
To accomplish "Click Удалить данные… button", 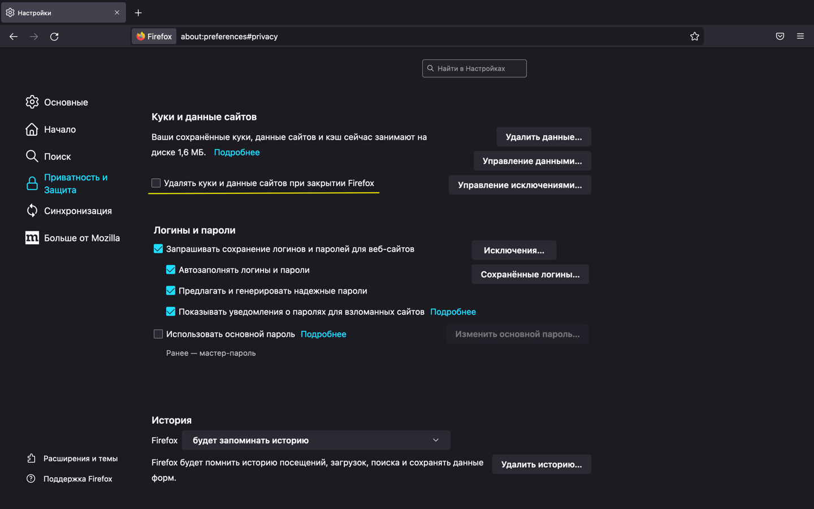I will [x=544, y=137].
